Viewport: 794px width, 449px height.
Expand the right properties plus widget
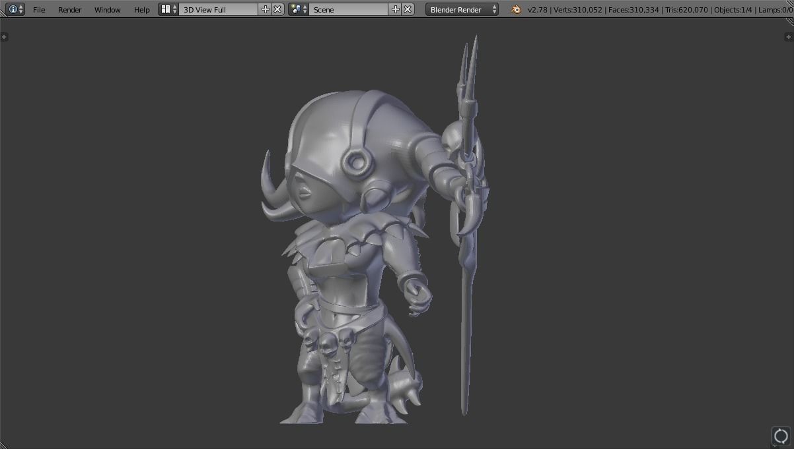pyautogui.click(x=789, y=37)
